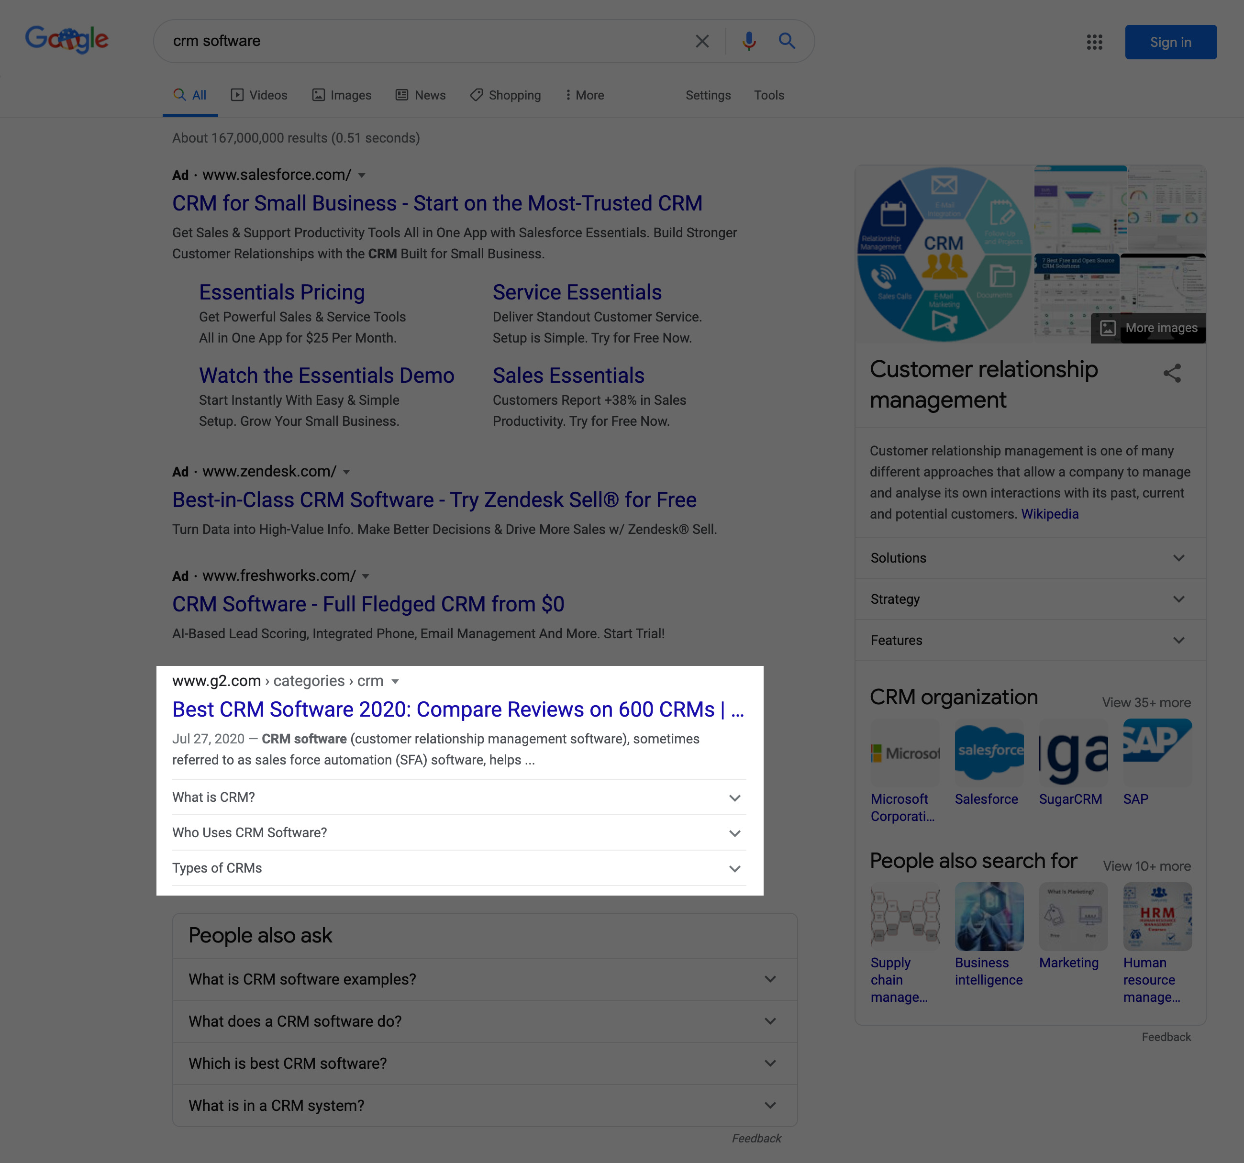Click View 10+ more related searches

pyautogui.click(x=1146, y=866)
